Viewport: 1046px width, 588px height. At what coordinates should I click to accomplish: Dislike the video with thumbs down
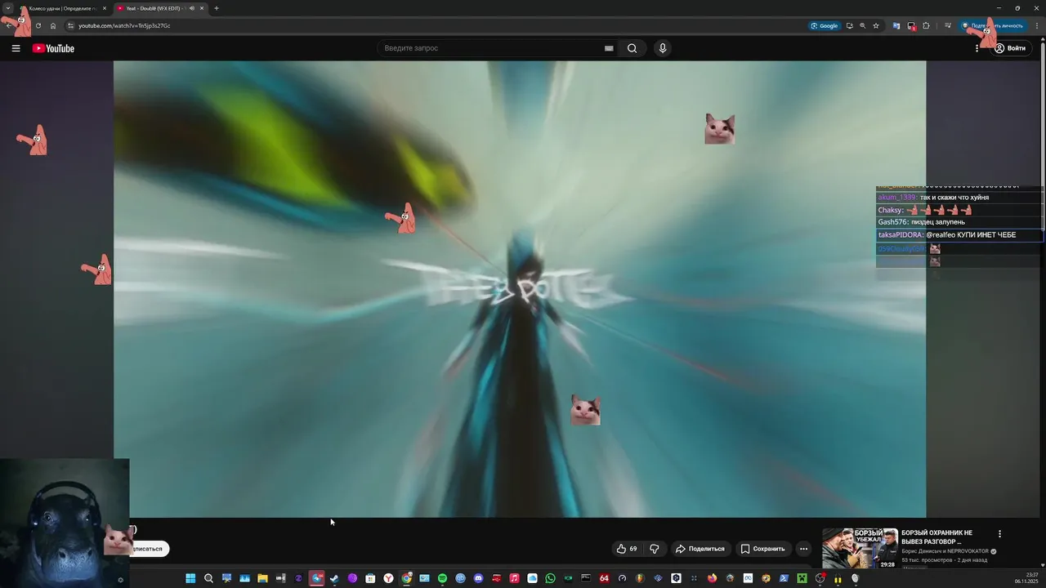coord(654,549)
